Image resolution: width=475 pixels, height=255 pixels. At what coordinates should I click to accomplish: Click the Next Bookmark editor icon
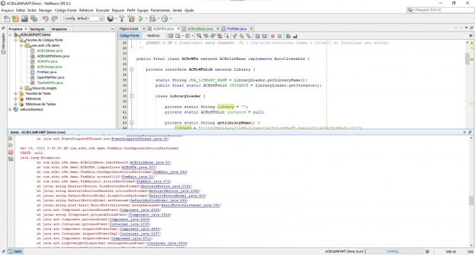242,36
